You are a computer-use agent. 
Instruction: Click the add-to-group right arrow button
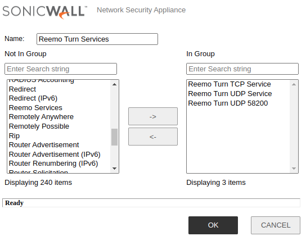(x=153, y=116)
